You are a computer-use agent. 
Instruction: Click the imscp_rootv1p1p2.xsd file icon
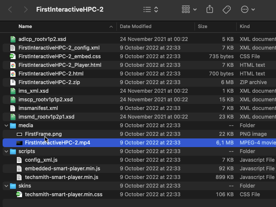coord(13,100)
